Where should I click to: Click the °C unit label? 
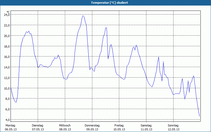(8, 12)
